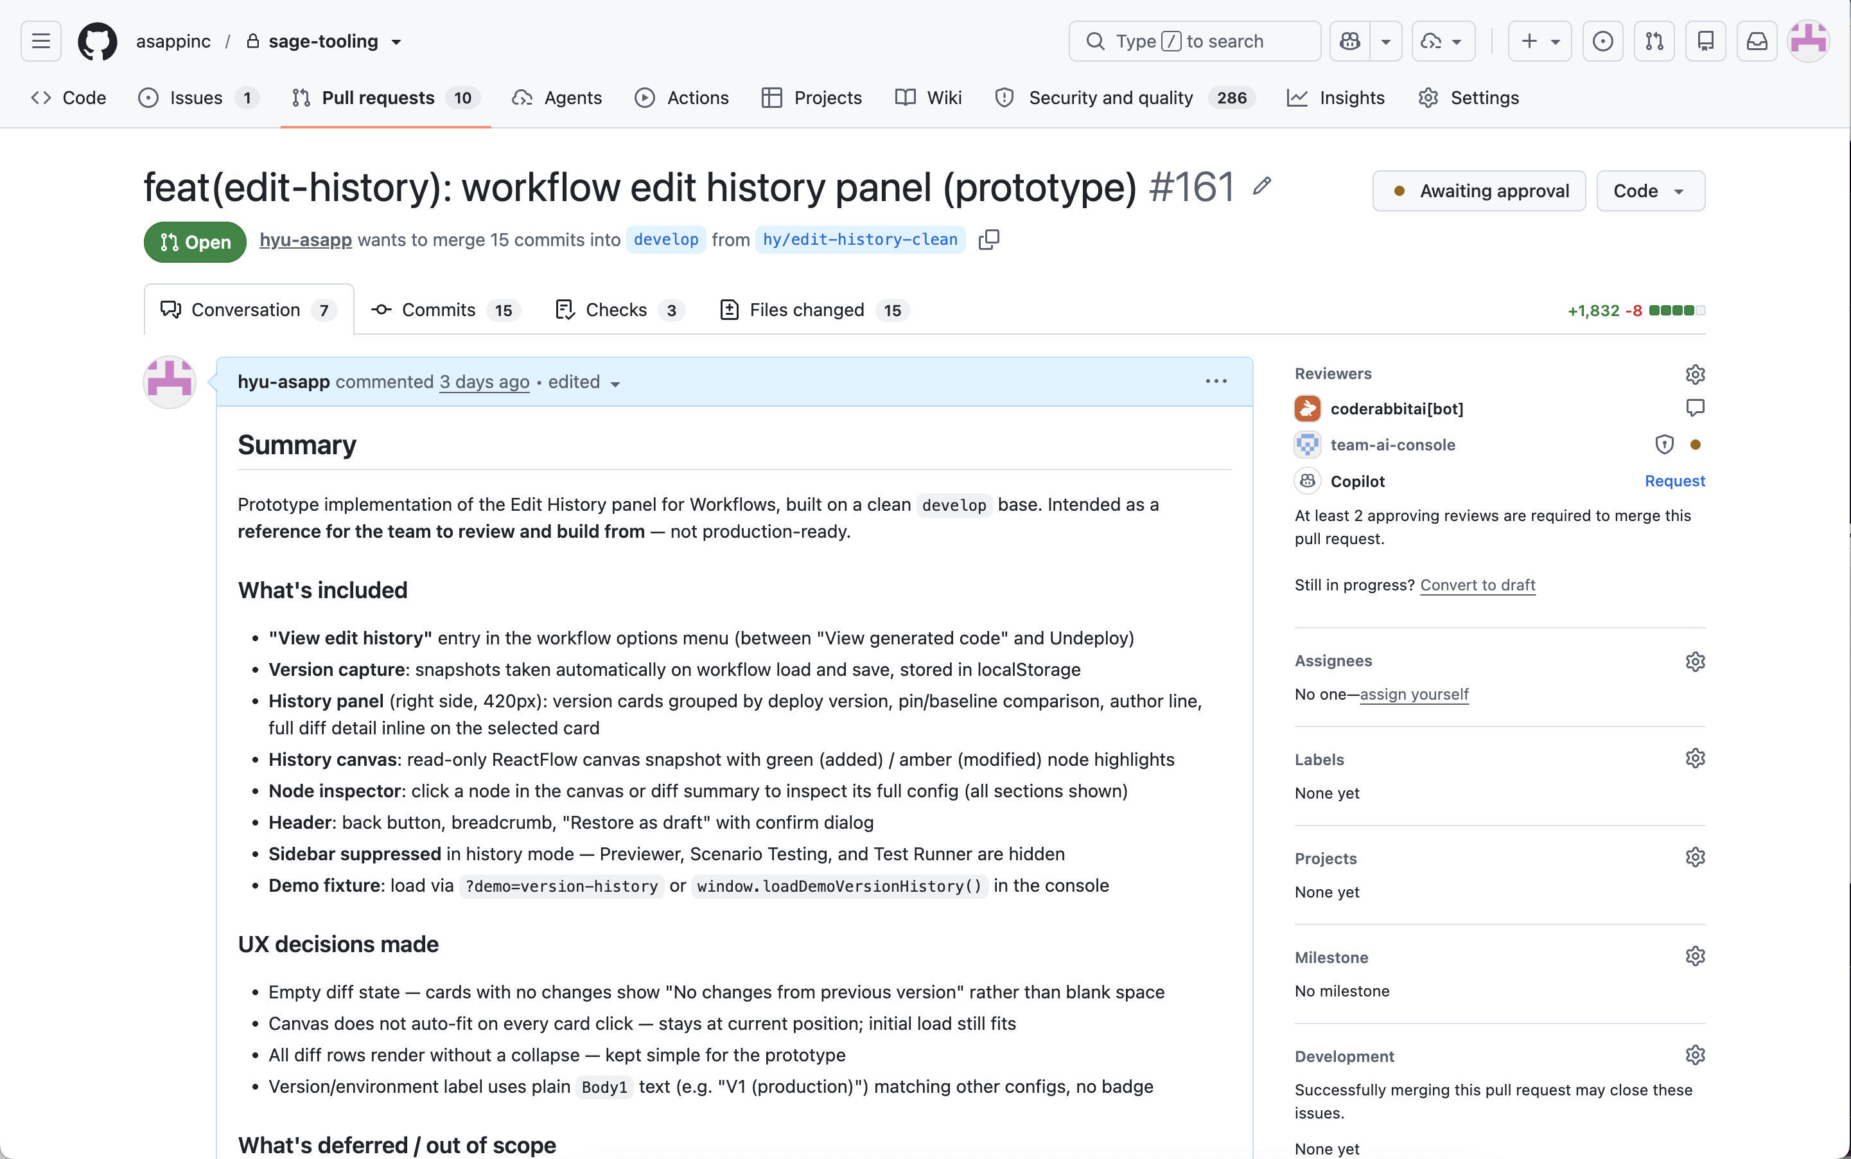
Task: Open the Issues tab
Action: pyautogui.click(x=198, y=98)
